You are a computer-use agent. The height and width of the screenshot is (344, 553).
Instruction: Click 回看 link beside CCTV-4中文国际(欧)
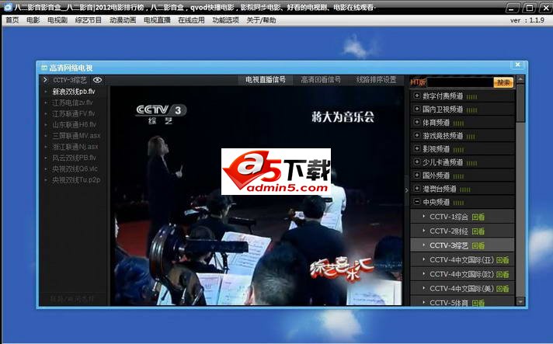pyautogui.click(x=503, y=274)
